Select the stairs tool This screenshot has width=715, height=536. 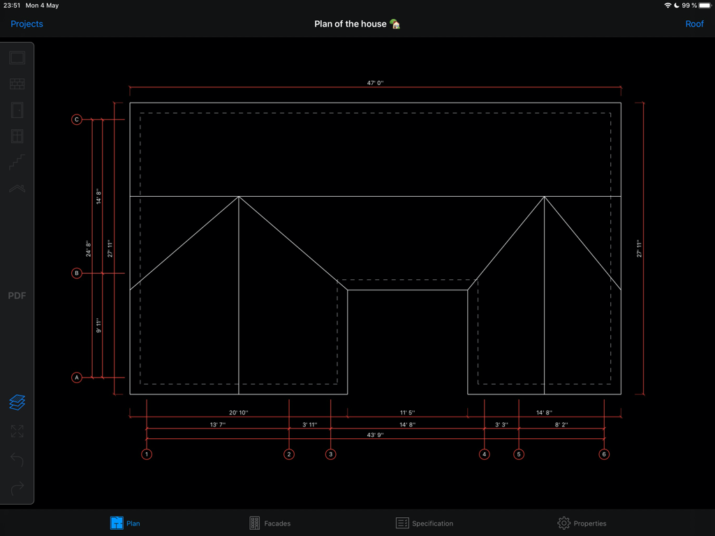coord(17,163)
